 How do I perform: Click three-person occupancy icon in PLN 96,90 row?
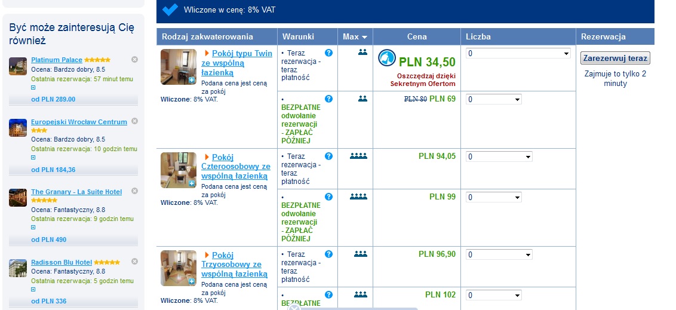[361, 254]
